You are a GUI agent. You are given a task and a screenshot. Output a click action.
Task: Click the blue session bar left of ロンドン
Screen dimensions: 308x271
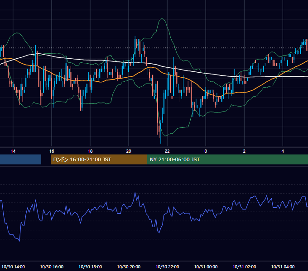(20, 159)
